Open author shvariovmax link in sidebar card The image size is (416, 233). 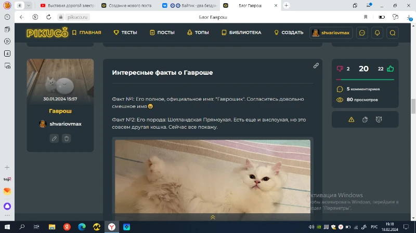60,124
